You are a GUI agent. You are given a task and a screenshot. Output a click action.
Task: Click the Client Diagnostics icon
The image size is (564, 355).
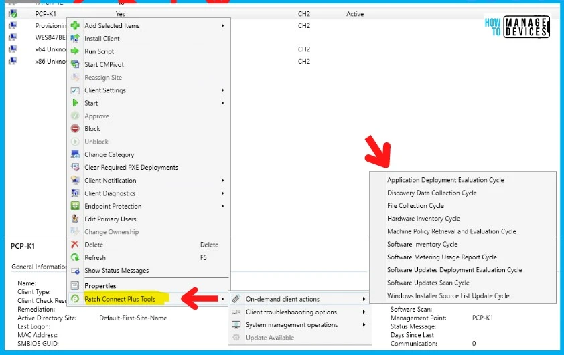tap(75, 193)
